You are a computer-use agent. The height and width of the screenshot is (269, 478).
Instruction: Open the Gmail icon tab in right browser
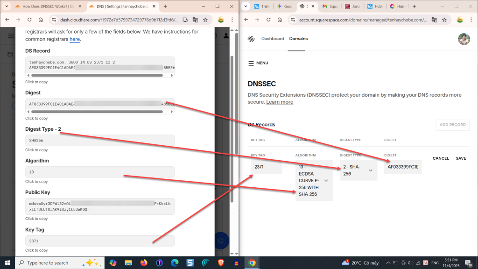pyautogui.click(x=324, y=7)
